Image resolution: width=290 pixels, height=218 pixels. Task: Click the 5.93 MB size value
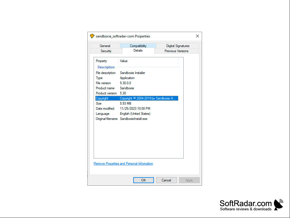click(126, 103)
